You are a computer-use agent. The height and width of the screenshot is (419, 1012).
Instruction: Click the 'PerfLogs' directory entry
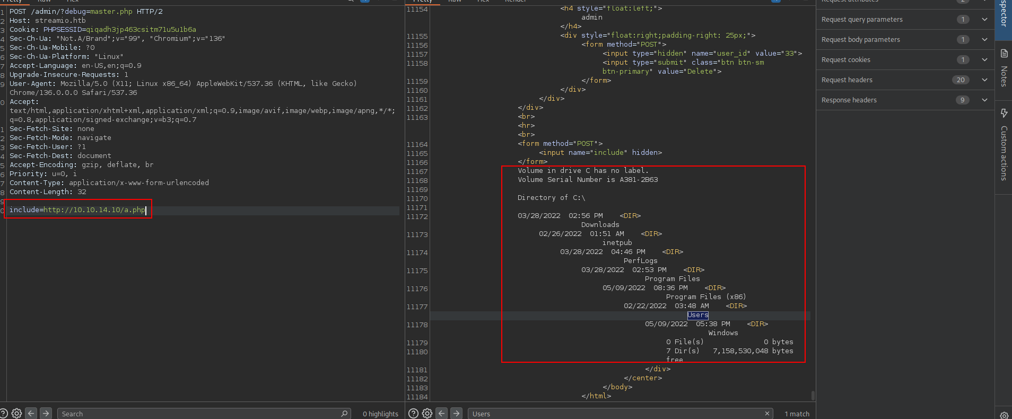(x=640, y=261)
